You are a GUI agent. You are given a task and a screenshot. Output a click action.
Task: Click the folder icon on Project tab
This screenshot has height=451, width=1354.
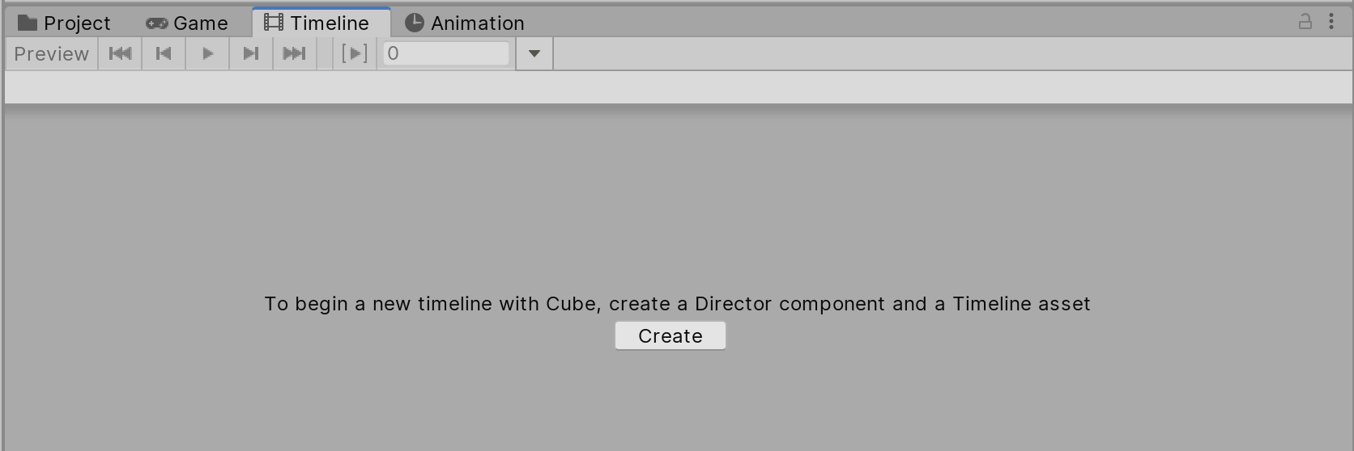pyautogui.click(x=28, y=23)
